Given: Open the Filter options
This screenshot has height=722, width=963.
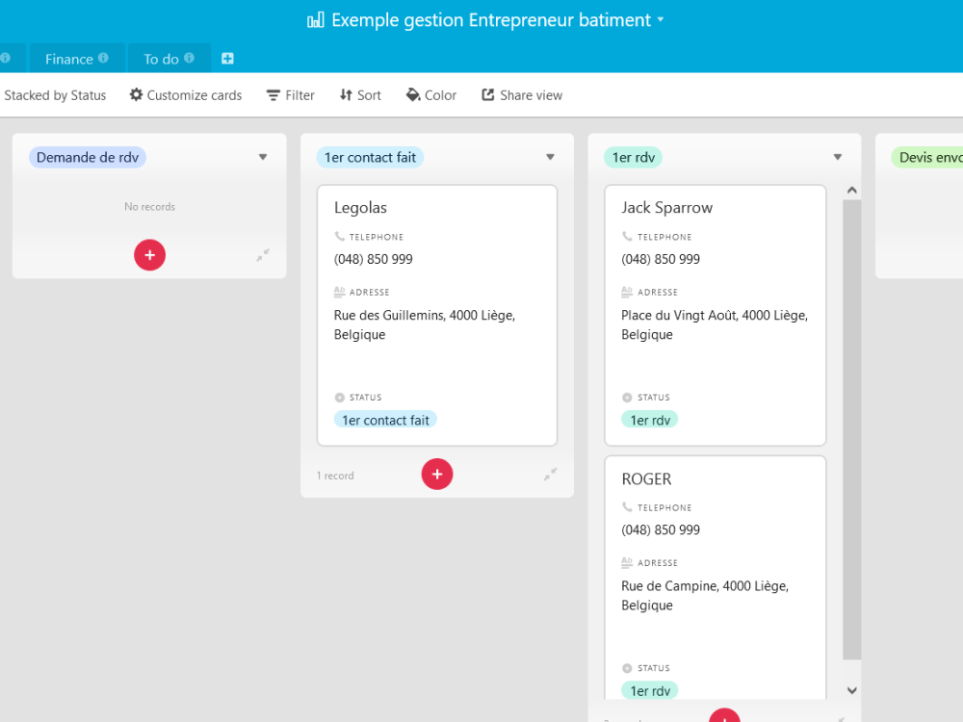Looking at the screenshot, I should [x=290, y=94].
